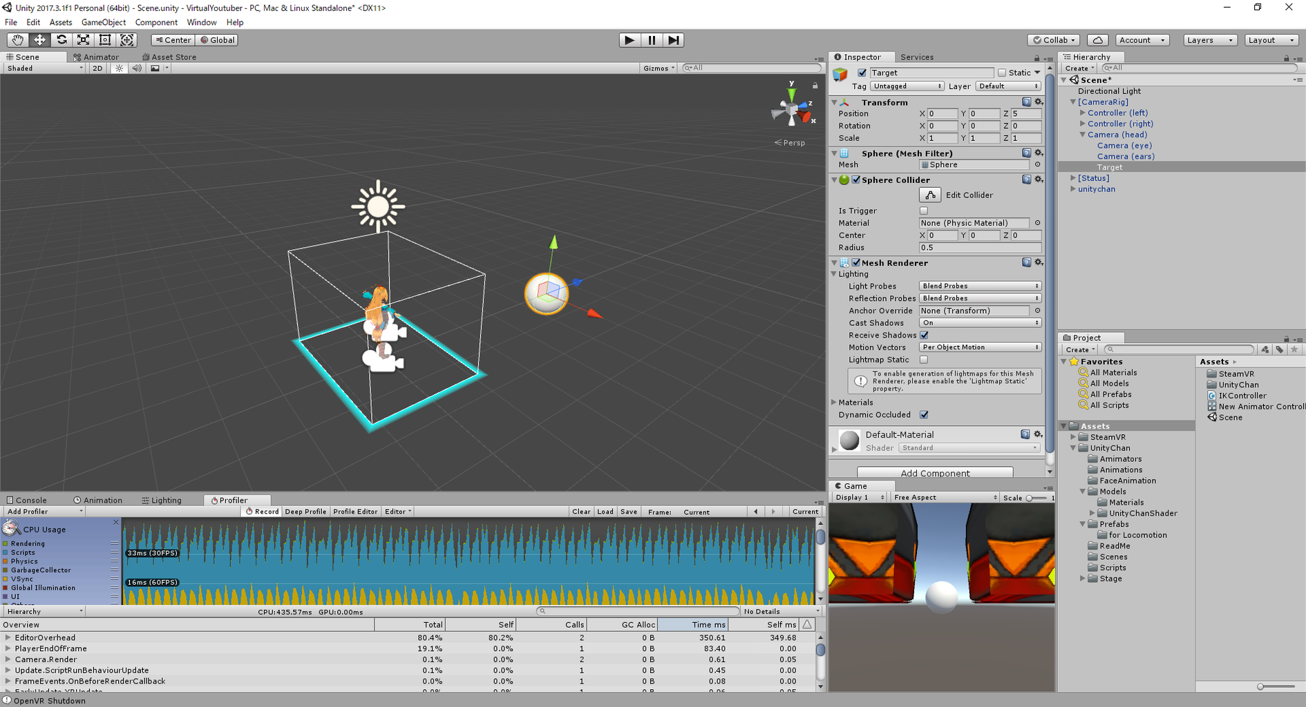Open Mesh Renderer gear settings
The height and width of the screenshot is (707, 1306).
pyautogui.click(x=1038, y=262)
